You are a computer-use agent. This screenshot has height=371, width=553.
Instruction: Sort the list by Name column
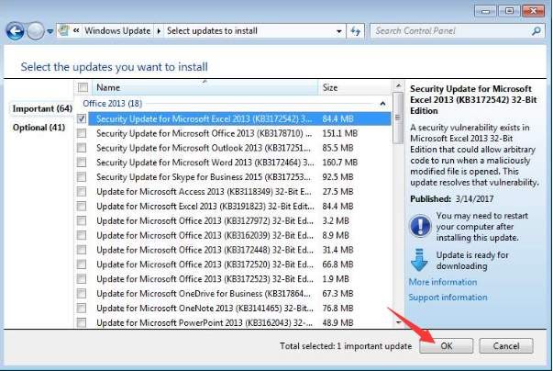[x=205, y=87]
